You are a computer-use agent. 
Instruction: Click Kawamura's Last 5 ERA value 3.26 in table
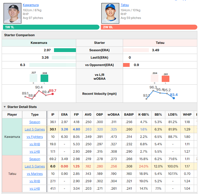pyautogui.click(x=64, y=129)
